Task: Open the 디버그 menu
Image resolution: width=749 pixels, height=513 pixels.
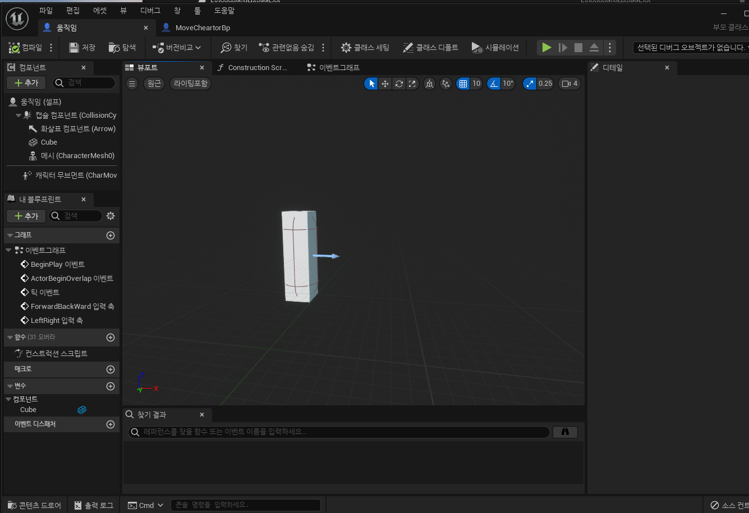Action: coord(150,10)
